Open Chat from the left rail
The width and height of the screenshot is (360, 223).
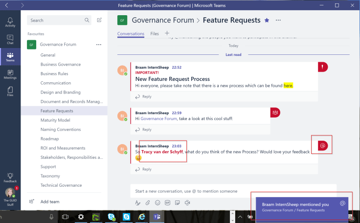10,40
